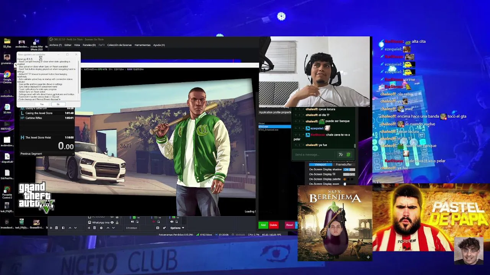Select GTA5.exe in the profile list
Screen dimensions: 490x275
pyautogui.click(x=274, y=127)
